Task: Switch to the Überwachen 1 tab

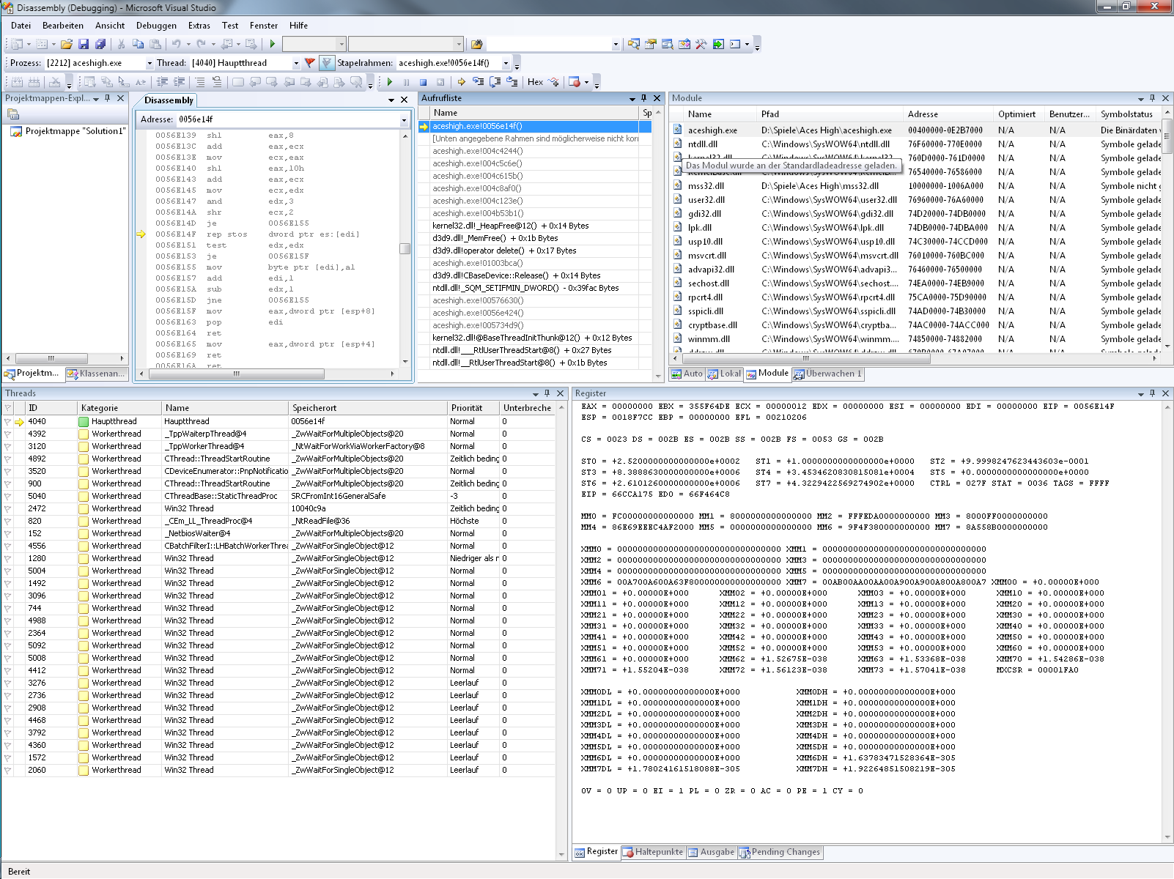Action: [x=828, y=374]
